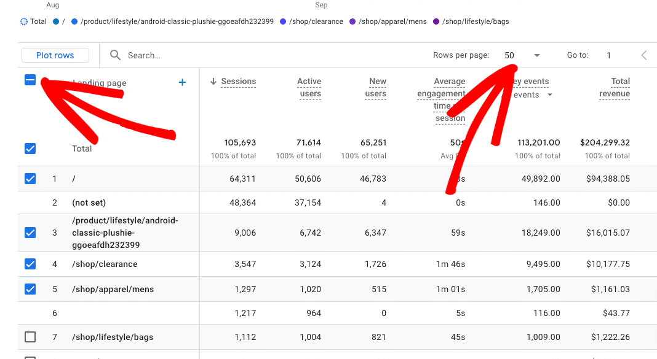Click the /shop/clearance purple legend dot
Image resolution: width=657 pixels, height=359 pixels.
click(x=283, y=21)
